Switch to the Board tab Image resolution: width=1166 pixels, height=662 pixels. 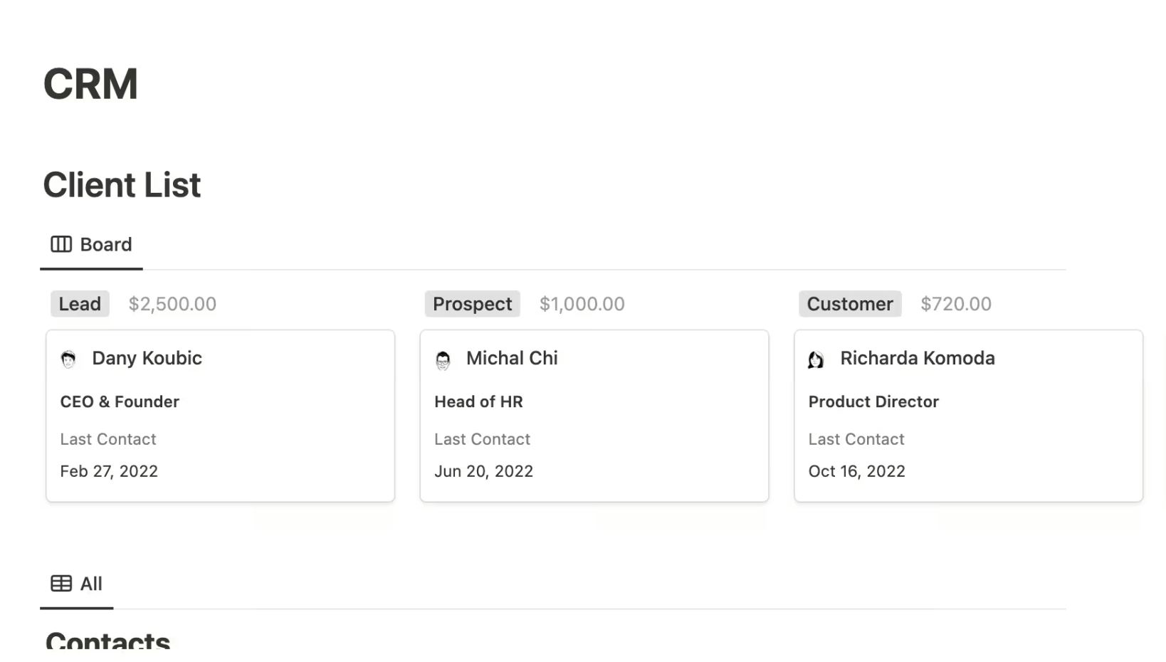(91, 244)
